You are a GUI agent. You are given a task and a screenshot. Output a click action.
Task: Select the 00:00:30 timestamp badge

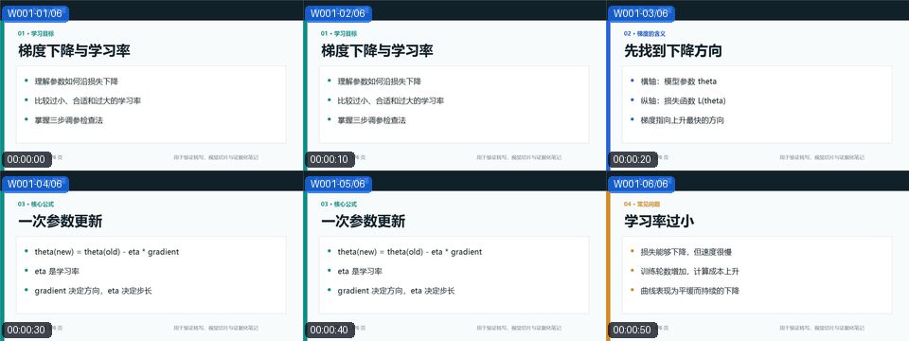(27, 330)
